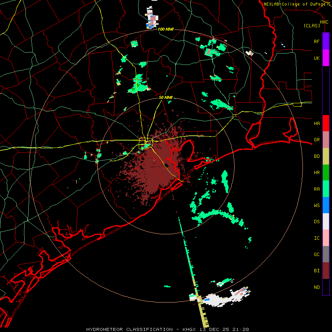Select the WS blue legend swatch
The image size is (332, 332).
click(326, 205)
